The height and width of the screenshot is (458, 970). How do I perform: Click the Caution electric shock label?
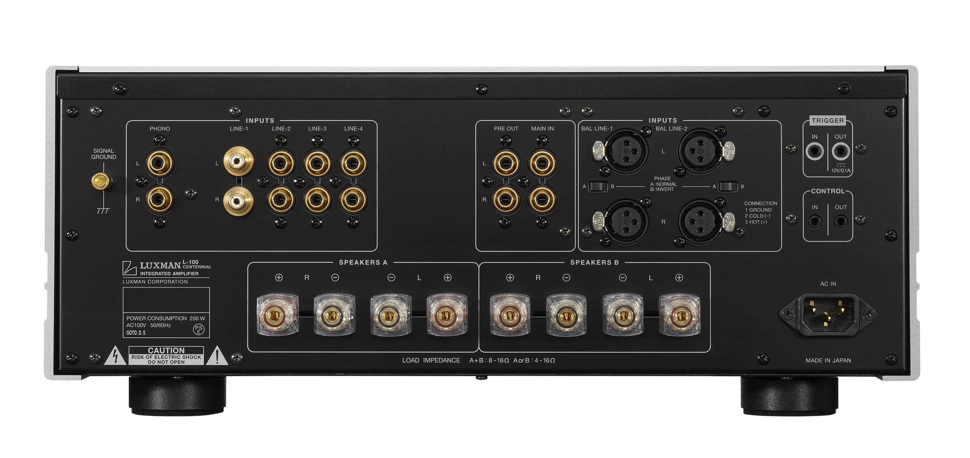point(166,356)
